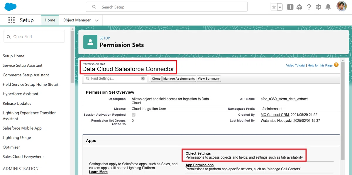Open the Learn More link
The height and width of the screenshot is (175, 352).
coord(98,172)
